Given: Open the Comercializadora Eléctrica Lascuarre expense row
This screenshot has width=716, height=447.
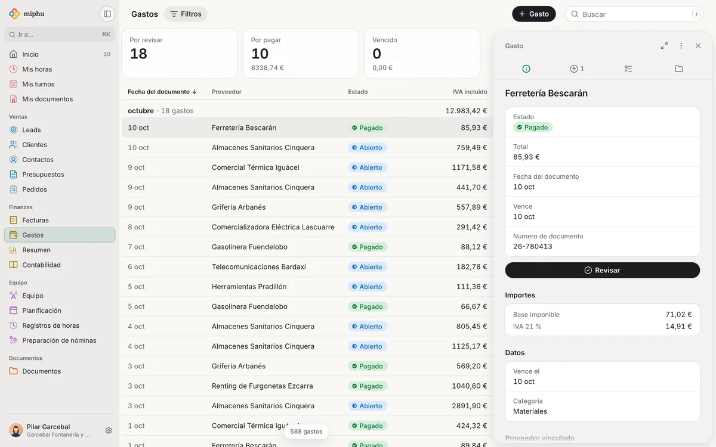Looking at the screenshot, I should click(307, 227).
